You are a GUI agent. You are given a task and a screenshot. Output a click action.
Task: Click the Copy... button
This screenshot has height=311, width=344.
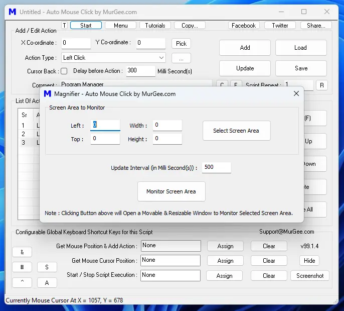pos(190,26)
